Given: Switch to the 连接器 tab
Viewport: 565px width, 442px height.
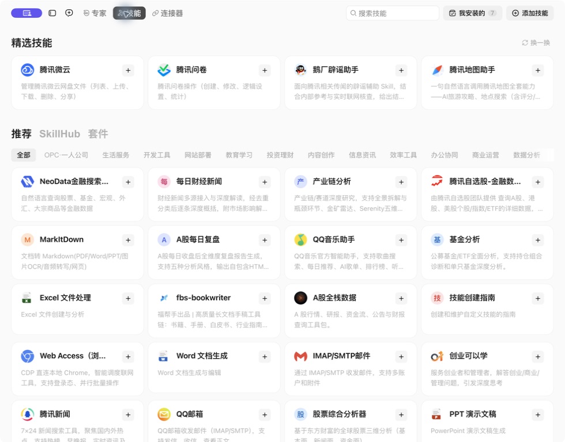Looking at the screenshot, I should (168, 13).
